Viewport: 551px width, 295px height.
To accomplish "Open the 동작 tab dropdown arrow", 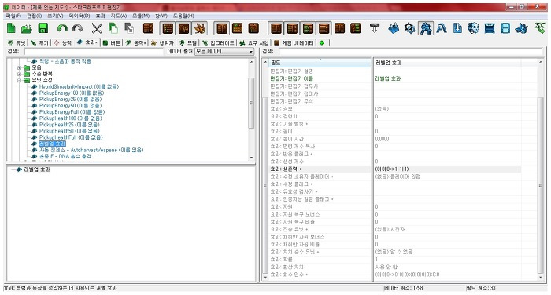I will tap(145, 42).
